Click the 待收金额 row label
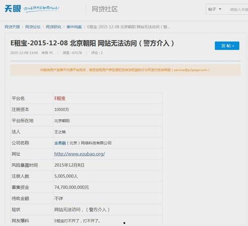The height and width of the screenshot is (226, 248). coord(20,198)
